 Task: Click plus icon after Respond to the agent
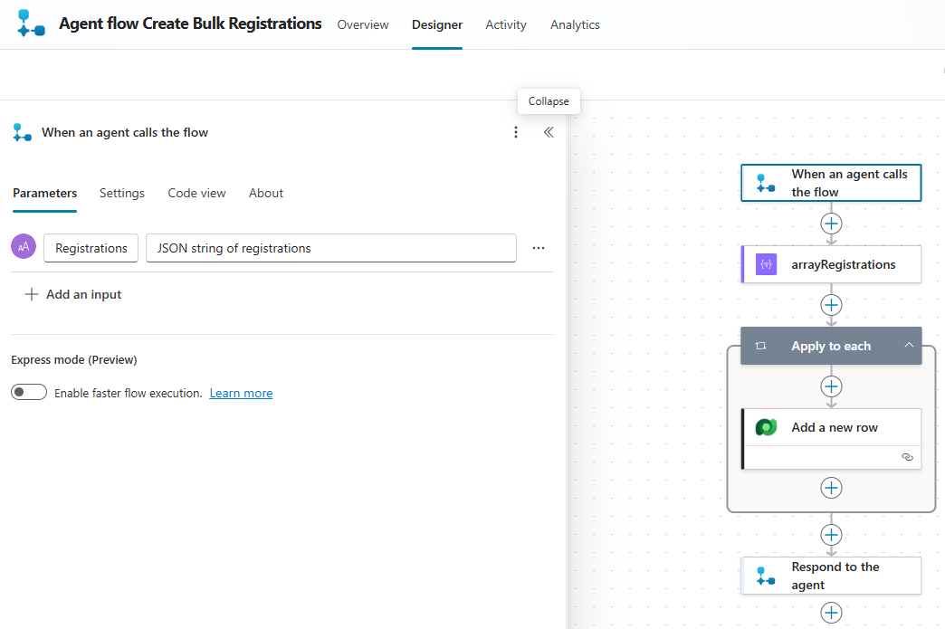point(831,613)
